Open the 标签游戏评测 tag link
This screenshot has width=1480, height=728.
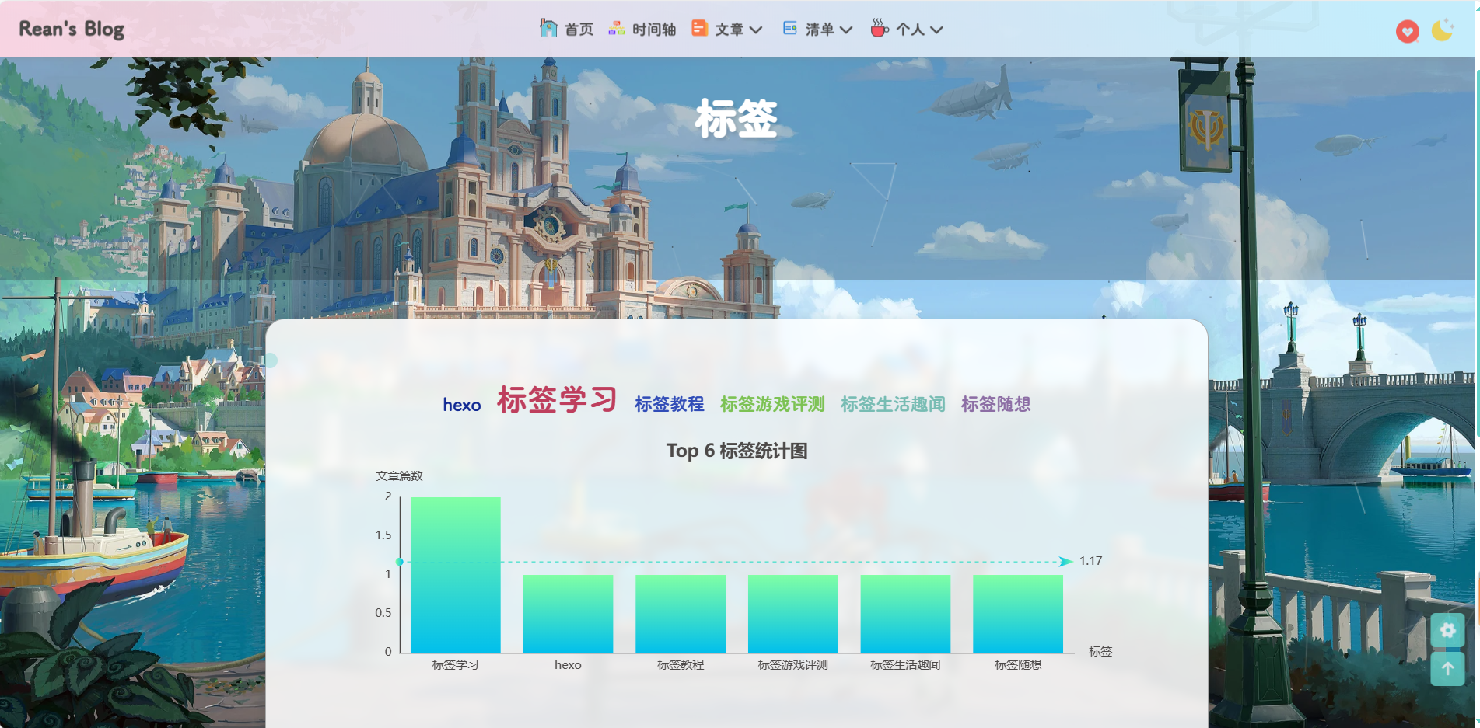coord(772,404)
